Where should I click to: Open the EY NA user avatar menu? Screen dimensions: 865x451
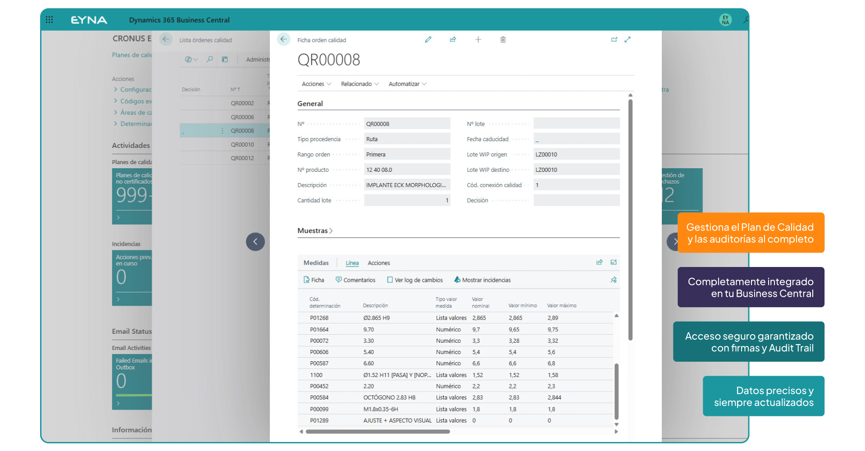pos(725,20)
